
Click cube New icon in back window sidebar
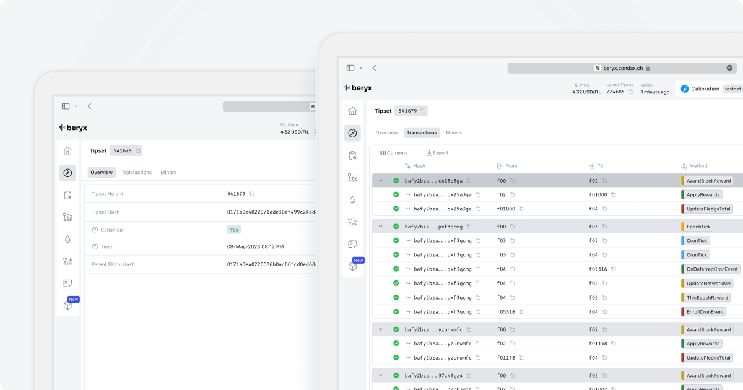coord(67,306)
